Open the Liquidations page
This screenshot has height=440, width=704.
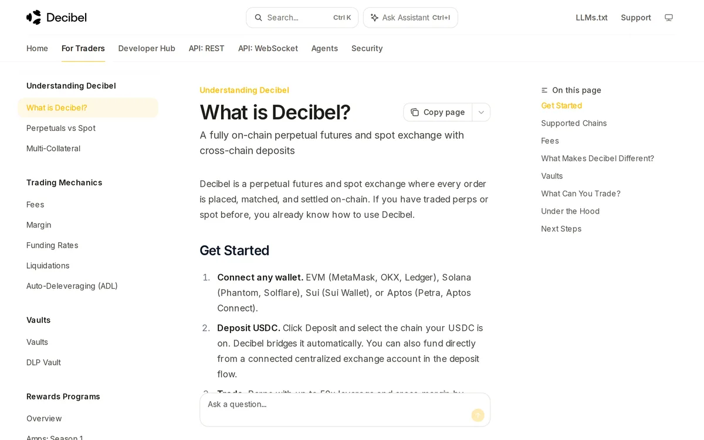[48, 266]
